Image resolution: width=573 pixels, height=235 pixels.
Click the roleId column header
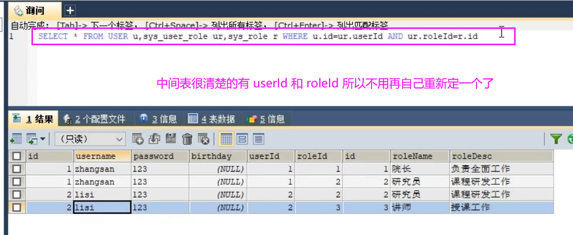pyautogui.click(x=319, y=156)
